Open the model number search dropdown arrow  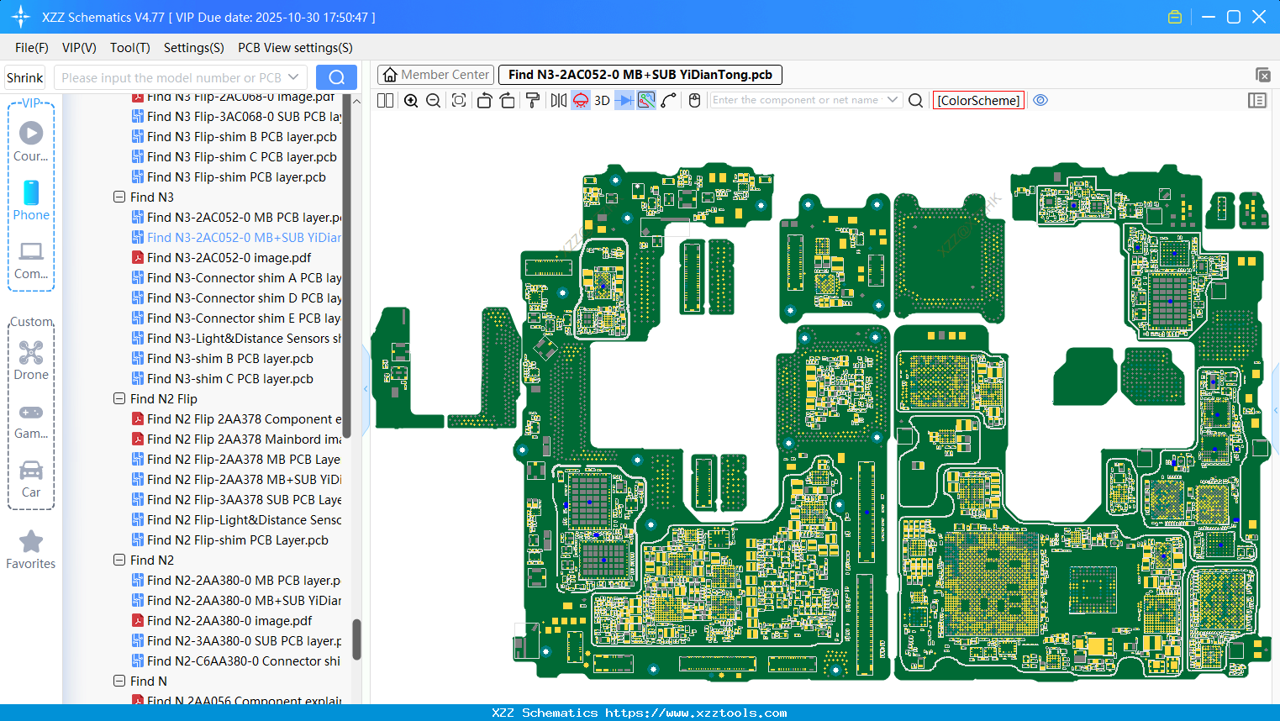294,77
